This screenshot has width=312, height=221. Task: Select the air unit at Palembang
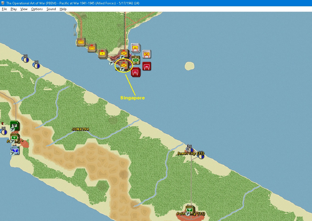click(190, 210)
